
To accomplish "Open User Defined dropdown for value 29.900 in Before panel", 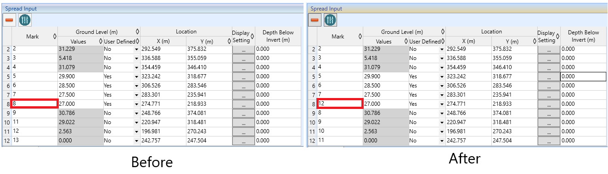I will 136,76.
